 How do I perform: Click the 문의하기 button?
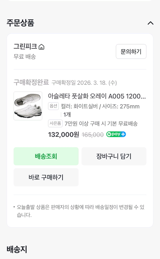tap(131, 51)
